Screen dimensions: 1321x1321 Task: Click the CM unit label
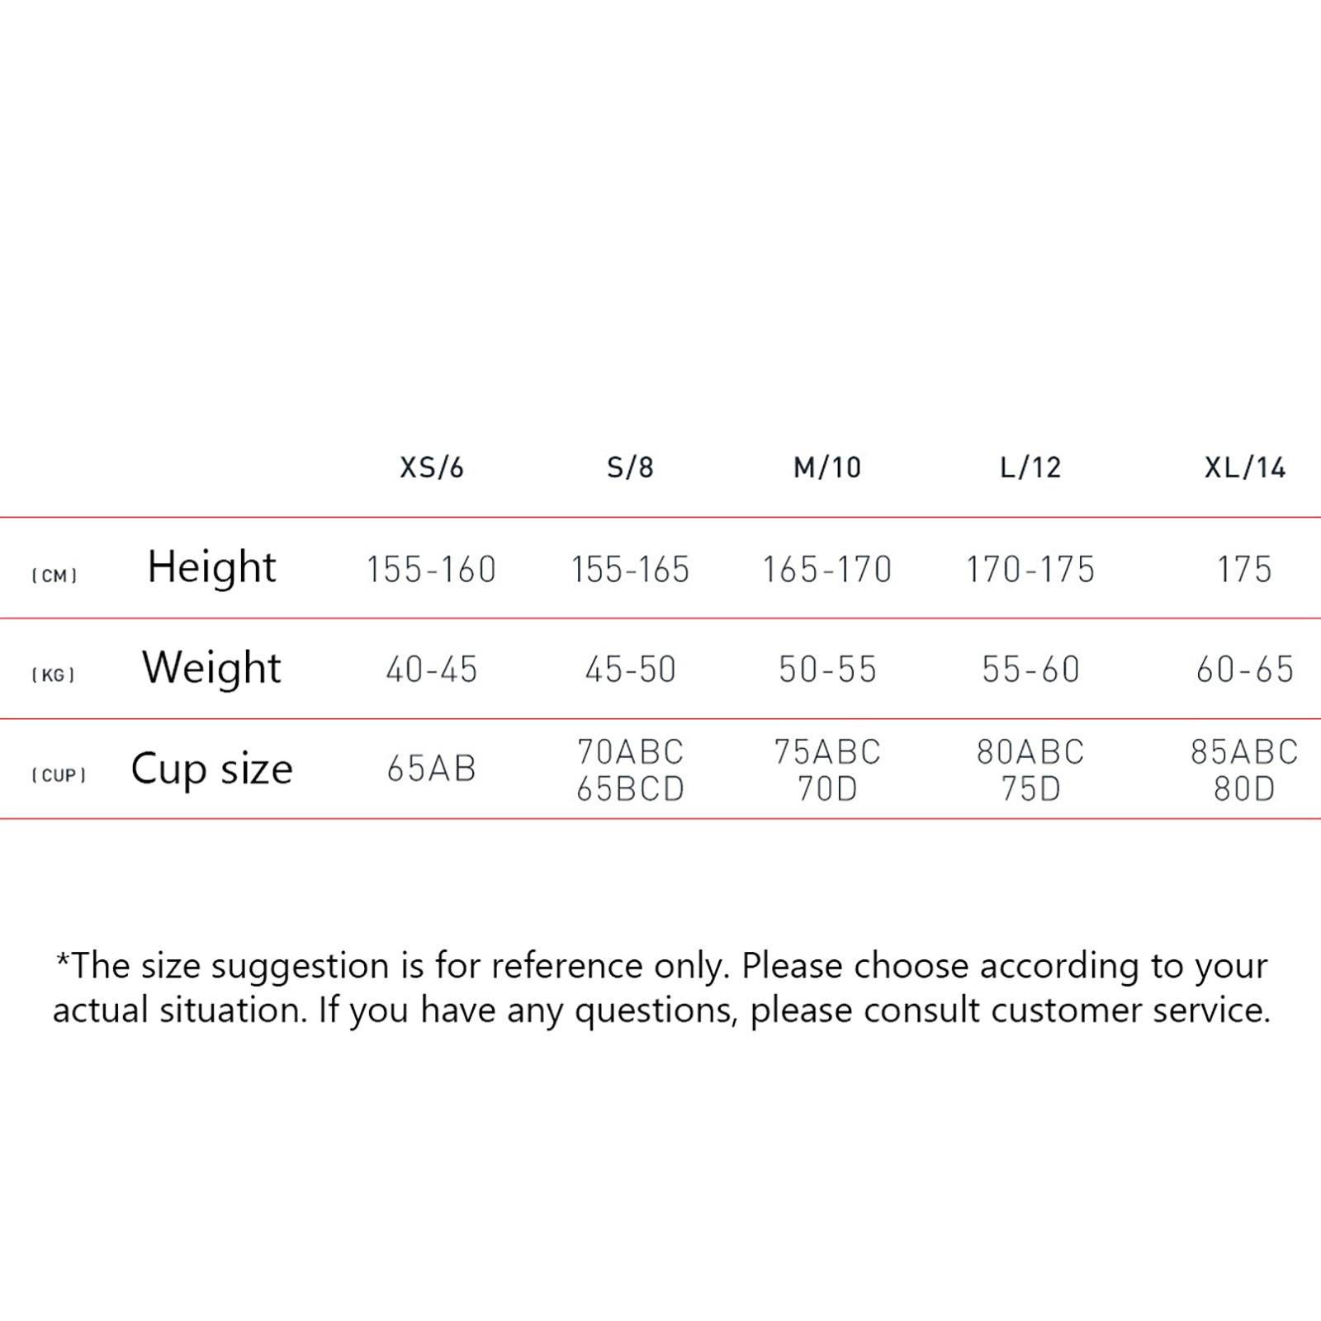coord(54,575)
